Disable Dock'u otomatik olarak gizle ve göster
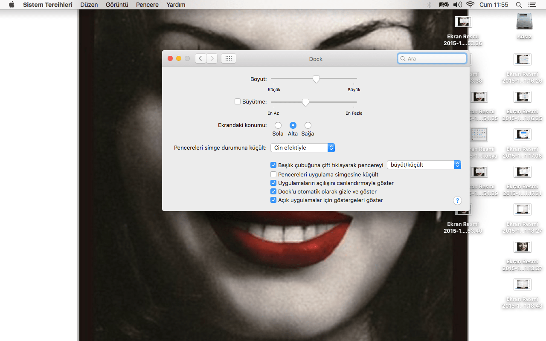Screen dimensions: 546x341 tap(273, 191)
